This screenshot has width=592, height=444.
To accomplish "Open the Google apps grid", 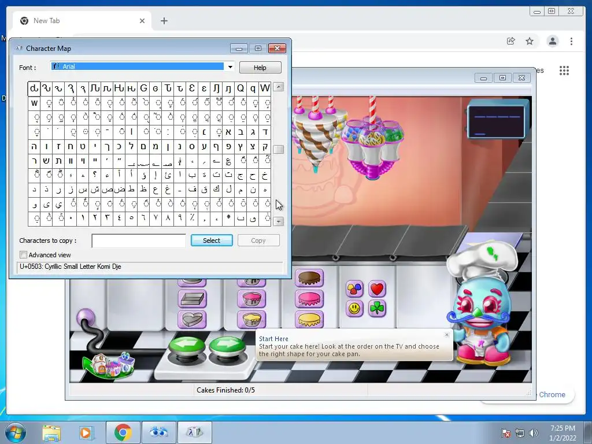I will [x=564, y=71].
